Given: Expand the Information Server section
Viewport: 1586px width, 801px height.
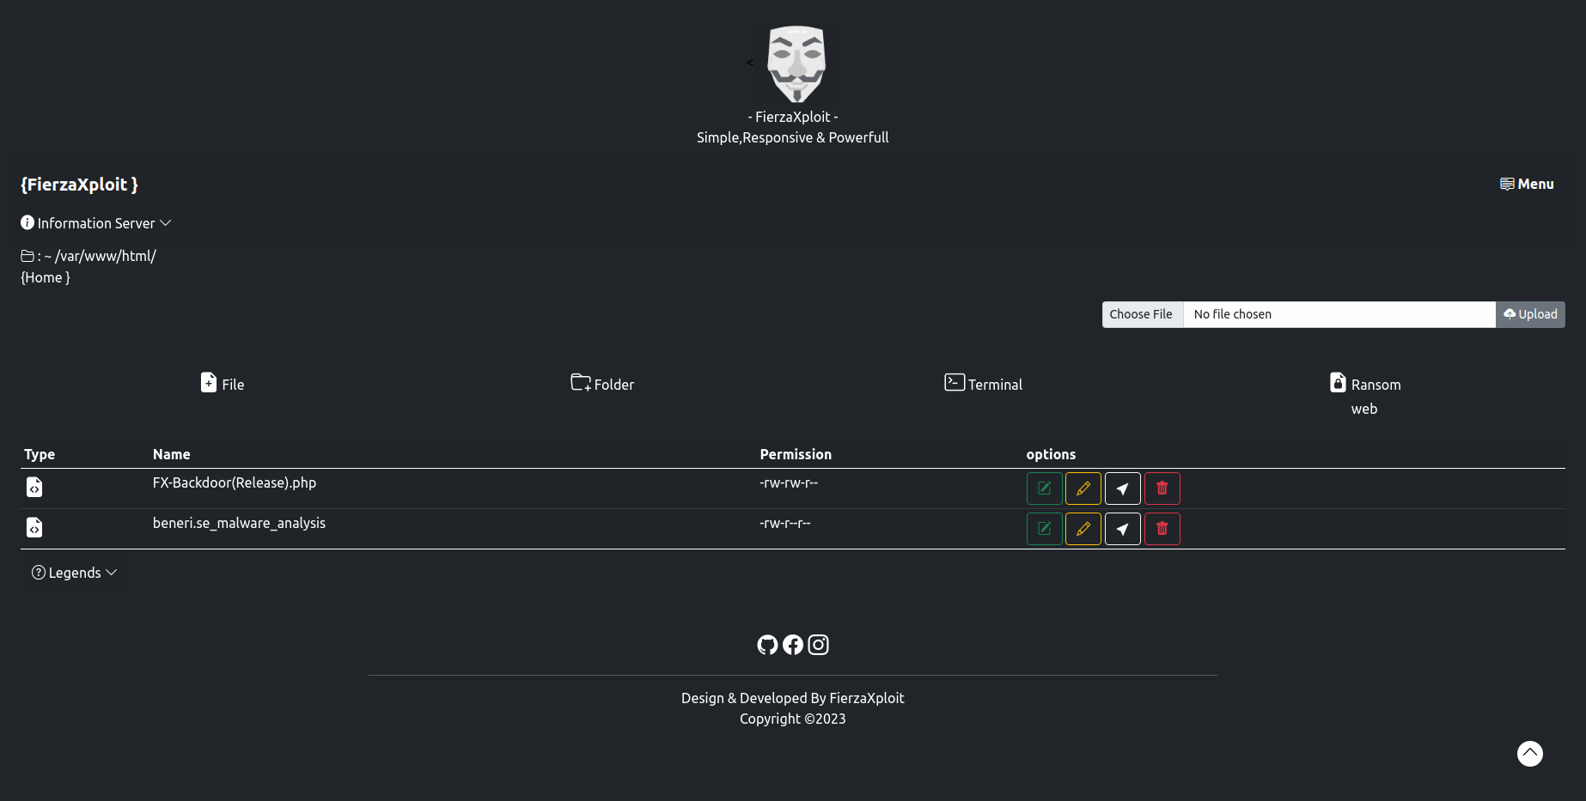Looking at the screenshot, I should click(96, 223).
